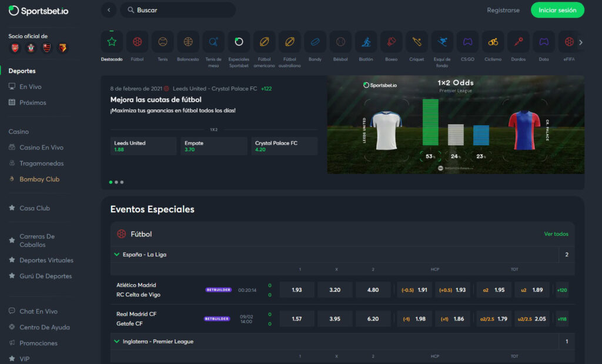602x364 pixels.
Task: Open Especiales Sportsbet category icon
Action: [x=239, y=42]
